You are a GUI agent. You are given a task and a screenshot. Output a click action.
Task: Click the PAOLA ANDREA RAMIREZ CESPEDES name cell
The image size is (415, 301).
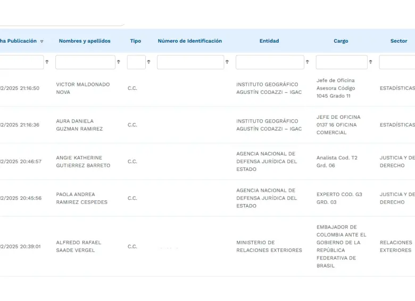[x=81, y=198]
